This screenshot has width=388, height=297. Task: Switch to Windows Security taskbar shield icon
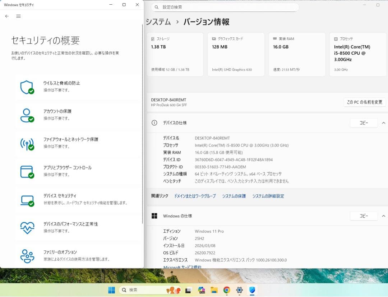click(x=252, y=290)
